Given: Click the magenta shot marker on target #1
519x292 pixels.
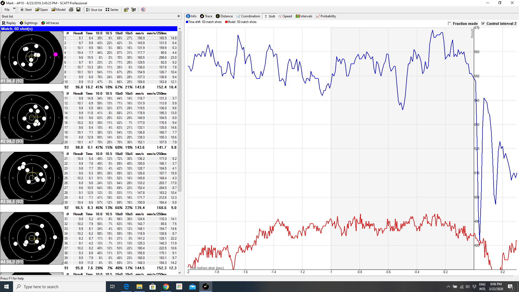Looking at the screenshot, I should click(x=55, y=54).
